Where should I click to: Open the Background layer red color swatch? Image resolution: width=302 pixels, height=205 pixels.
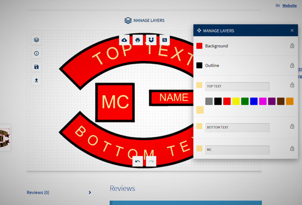pos(199,46)
